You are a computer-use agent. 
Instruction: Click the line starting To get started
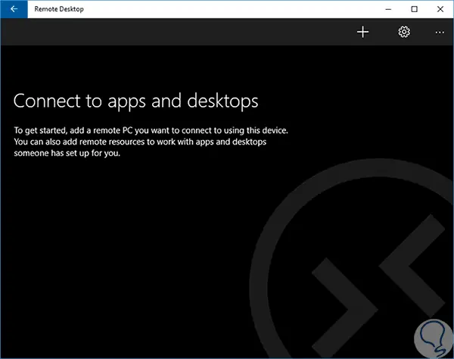(x=151, y=131)
